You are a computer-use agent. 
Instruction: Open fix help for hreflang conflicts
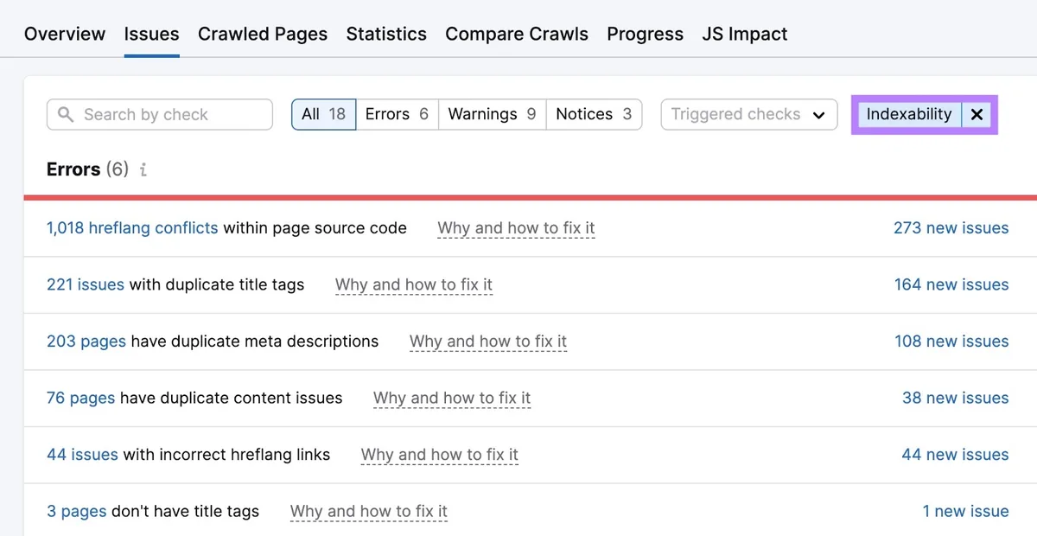tap(516, 228)
